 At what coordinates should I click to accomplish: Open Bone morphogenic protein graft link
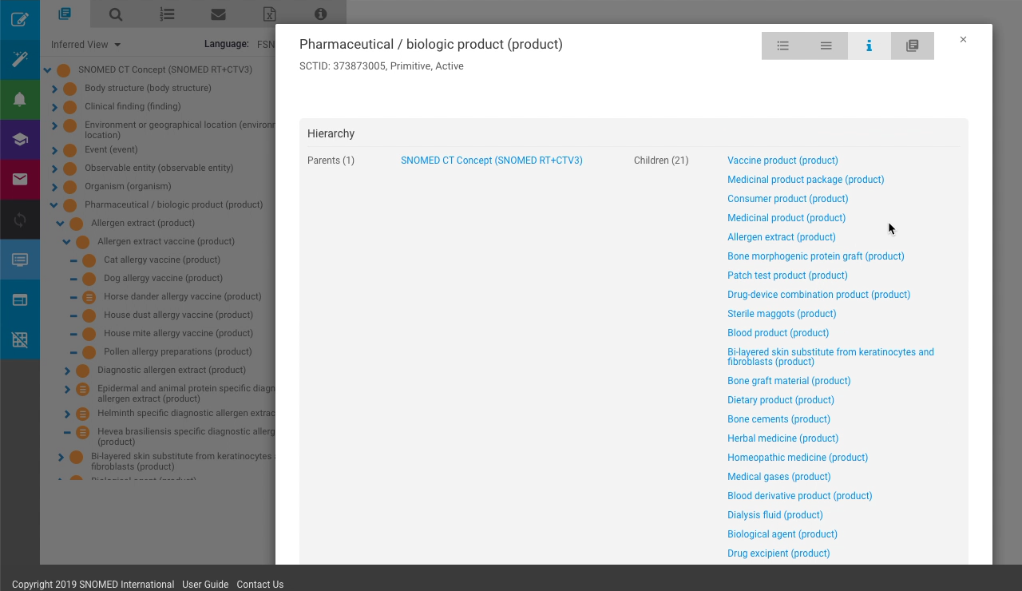pyautogui.click(x=816, y=256)
